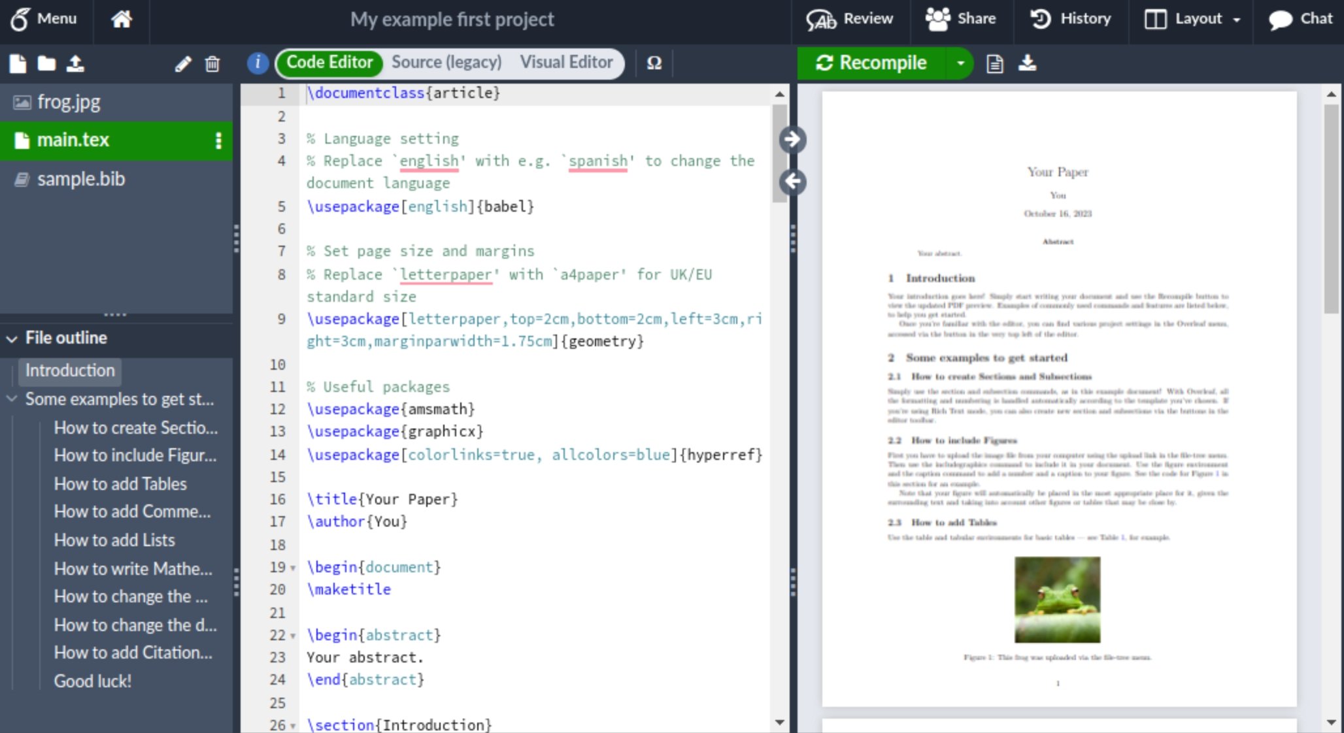Rename the selected file with pencil icon

[x=183, y=64]
